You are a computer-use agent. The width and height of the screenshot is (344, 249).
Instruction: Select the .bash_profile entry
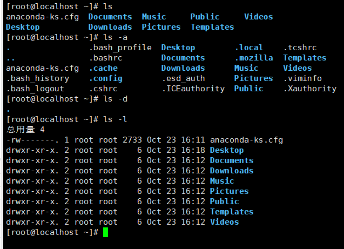pos(120,48)
